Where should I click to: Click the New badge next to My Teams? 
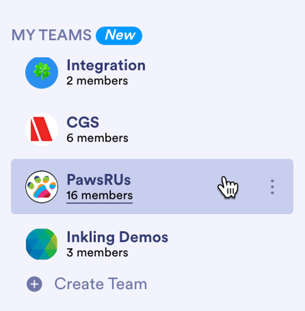(119, 35)
